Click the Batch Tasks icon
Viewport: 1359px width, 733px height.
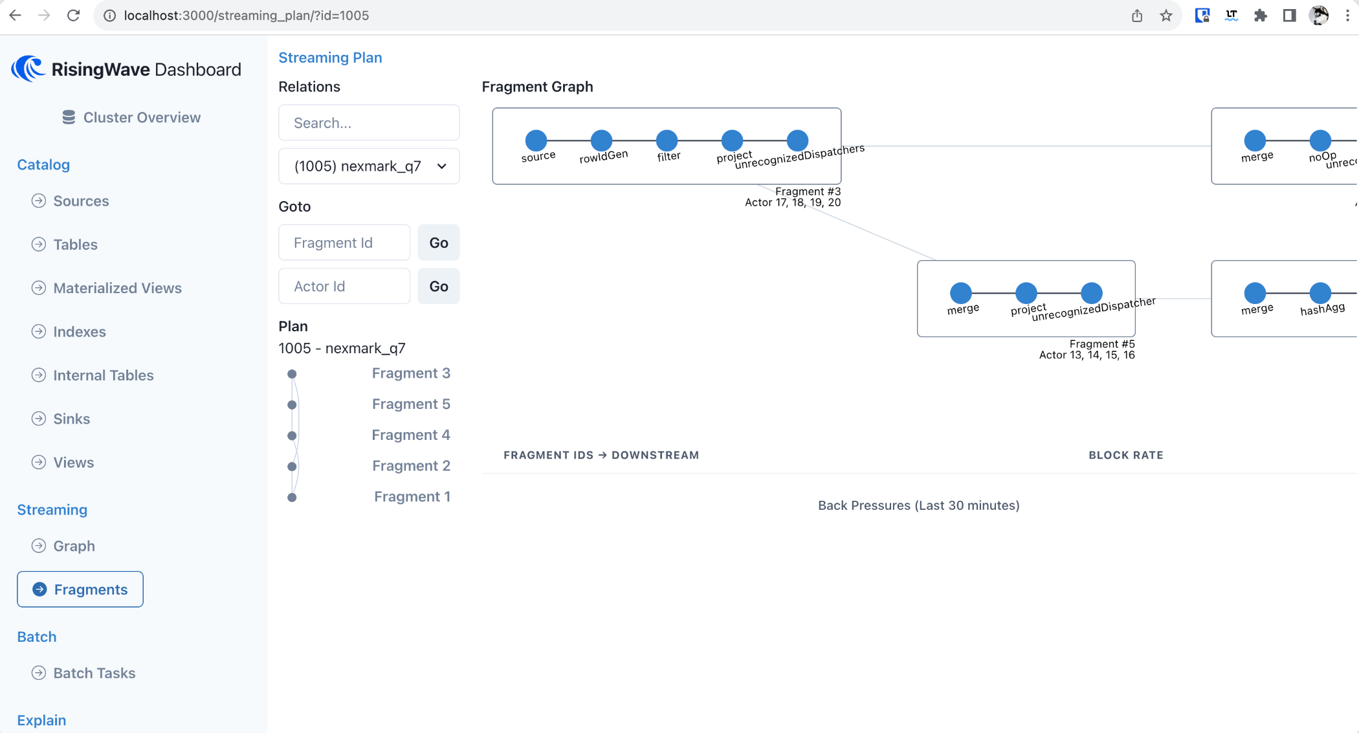click(x=37, y=673)
